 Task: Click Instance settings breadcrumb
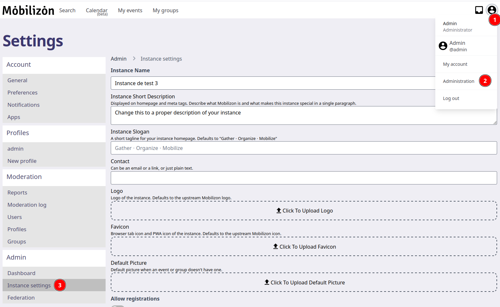pos(161,59)
